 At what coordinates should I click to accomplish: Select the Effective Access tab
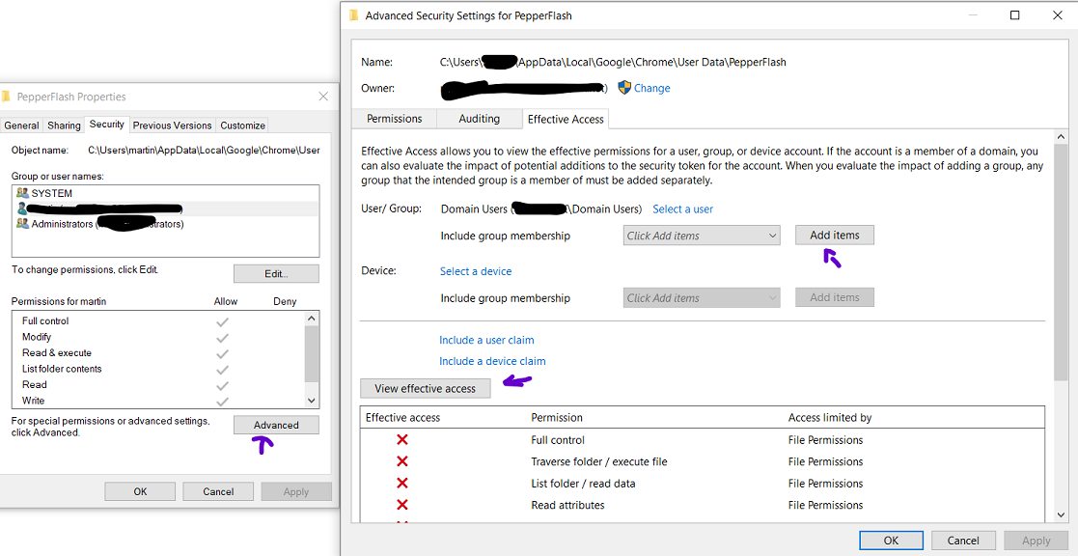pyautogui.click(x=566, y=119)
